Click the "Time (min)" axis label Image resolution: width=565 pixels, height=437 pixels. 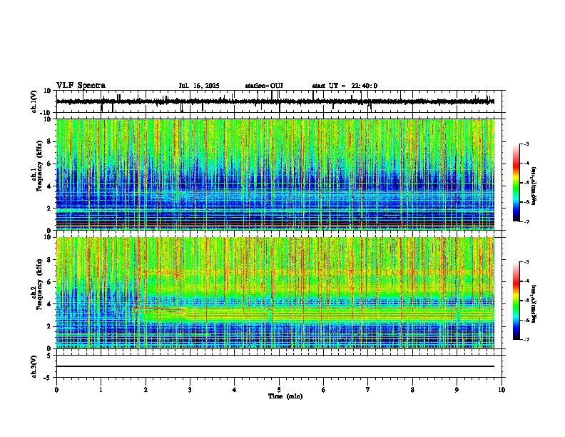pyautogui.click(x=285, y=396)
